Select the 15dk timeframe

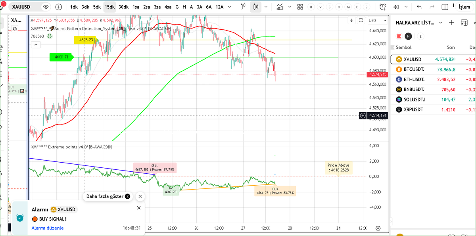click(109, 7)
